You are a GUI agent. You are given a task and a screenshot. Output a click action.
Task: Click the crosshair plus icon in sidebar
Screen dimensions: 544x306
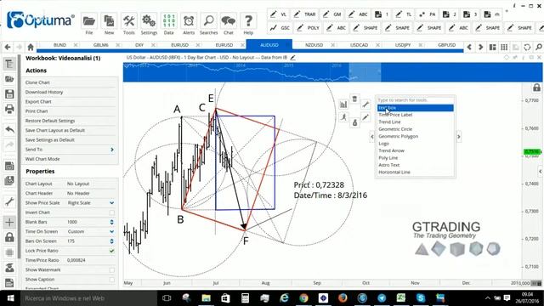[9, 223]
